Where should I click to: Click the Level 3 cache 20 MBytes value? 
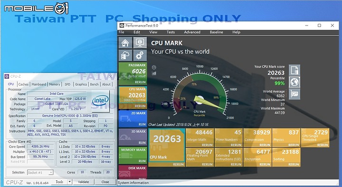tap(85, 162)
